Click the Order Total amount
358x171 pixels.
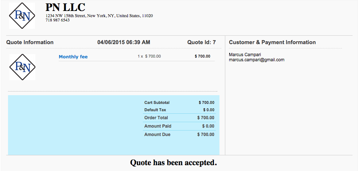[x=206, y=118]
